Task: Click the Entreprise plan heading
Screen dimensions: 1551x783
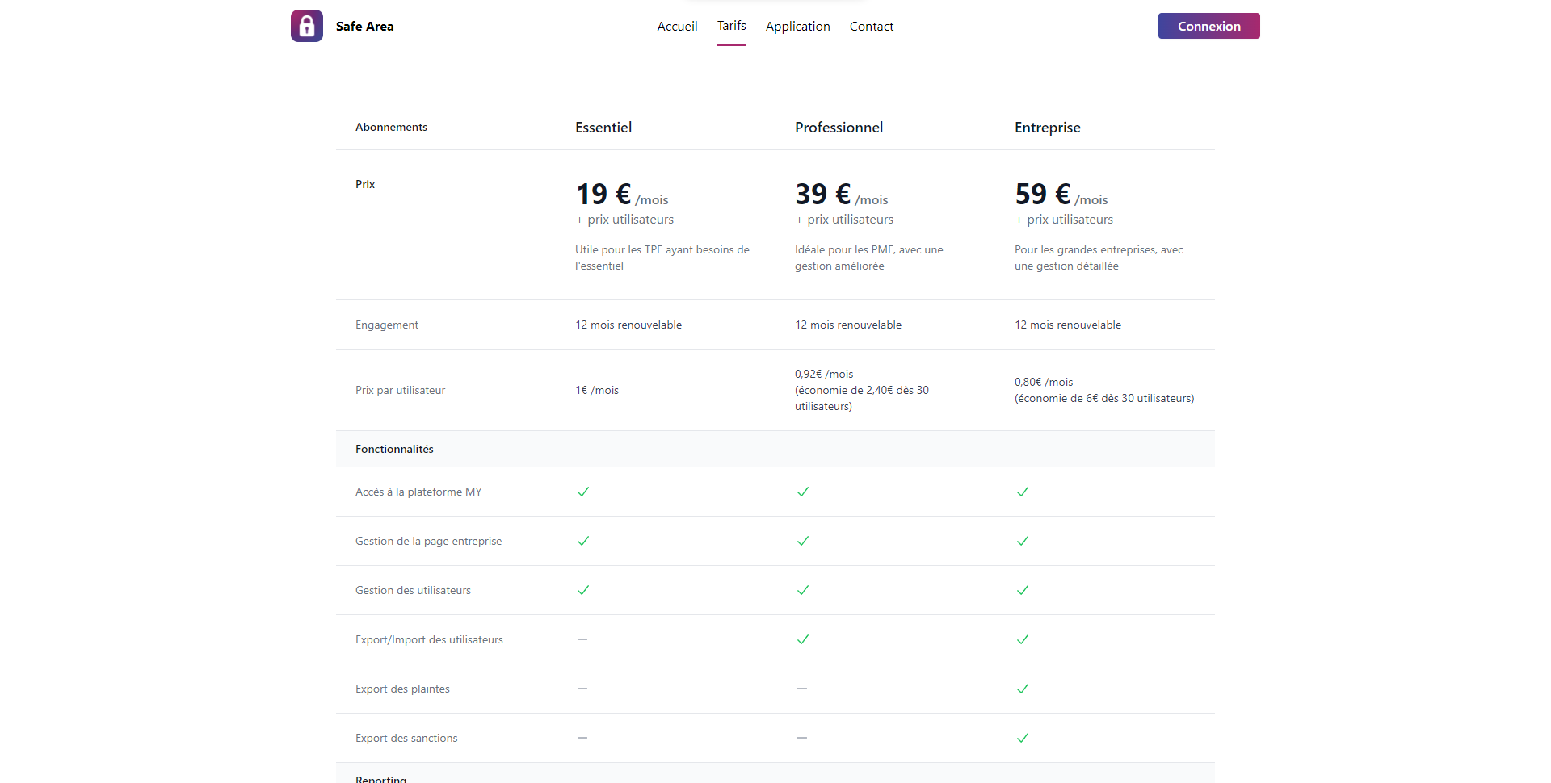Action: [1048, 128]
